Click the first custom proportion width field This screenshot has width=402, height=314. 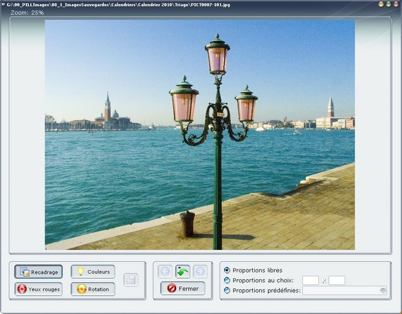310,280
